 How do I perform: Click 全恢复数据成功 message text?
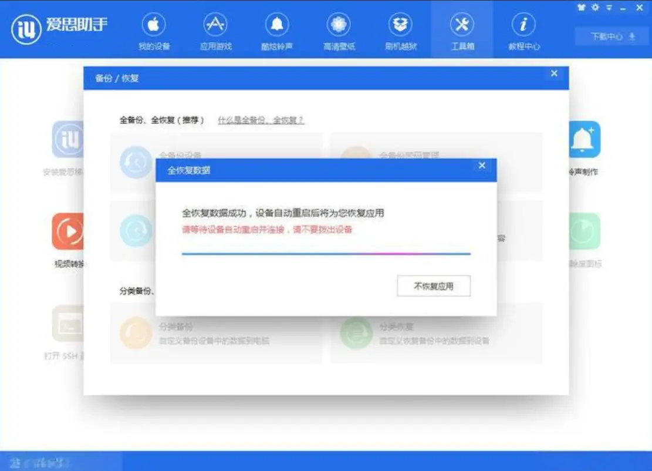pos(283,213)
